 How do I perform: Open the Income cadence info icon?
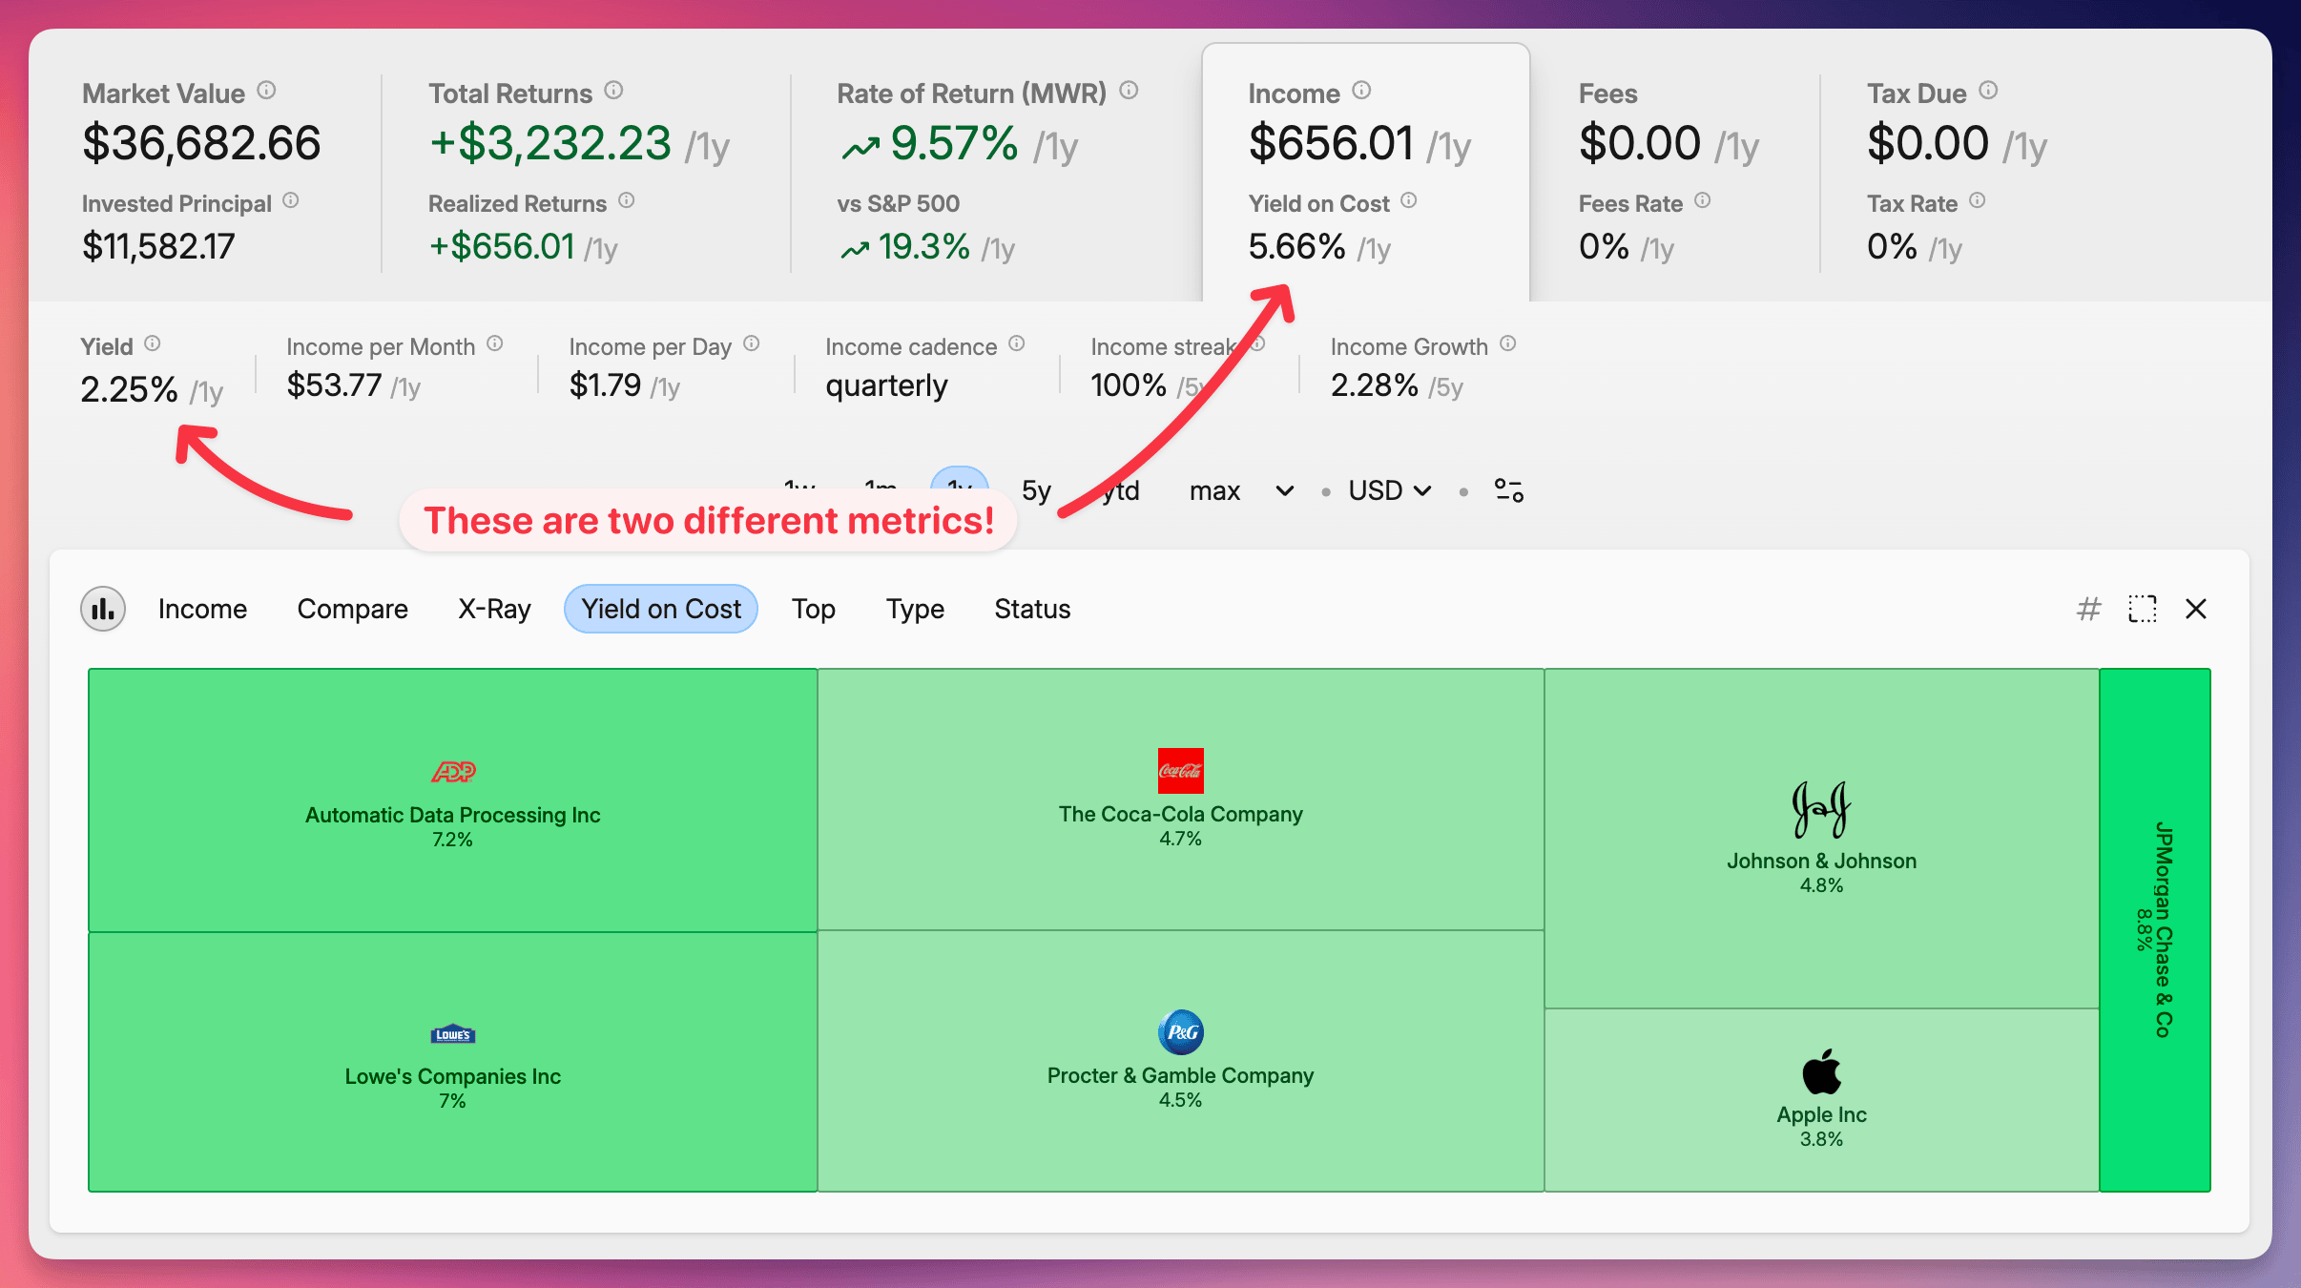(x=1017, y=343)
